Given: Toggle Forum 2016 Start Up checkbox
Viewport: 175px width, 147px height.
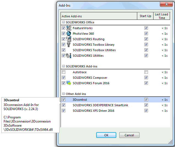Looking at the screenshot, I should [146, 83].
